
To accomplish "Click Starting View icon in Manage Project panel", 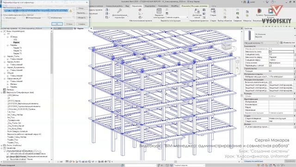I will tap(204, 17).
